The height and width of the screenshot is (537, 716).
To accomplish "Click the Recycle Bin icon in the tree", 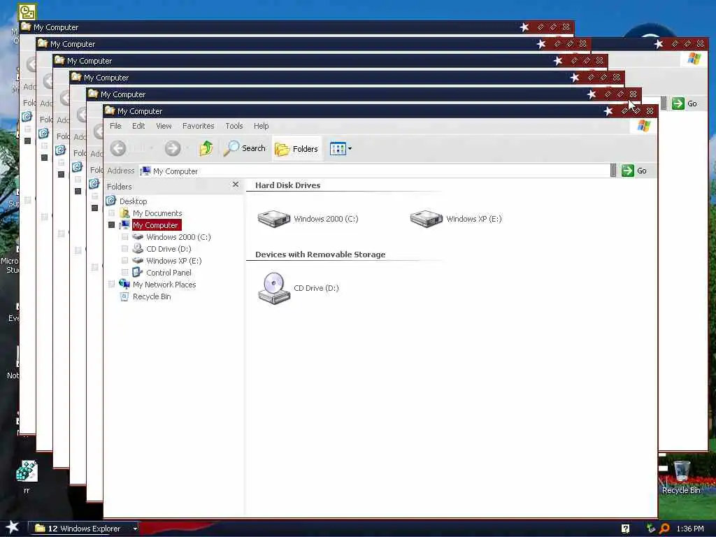I will point(124,296).
